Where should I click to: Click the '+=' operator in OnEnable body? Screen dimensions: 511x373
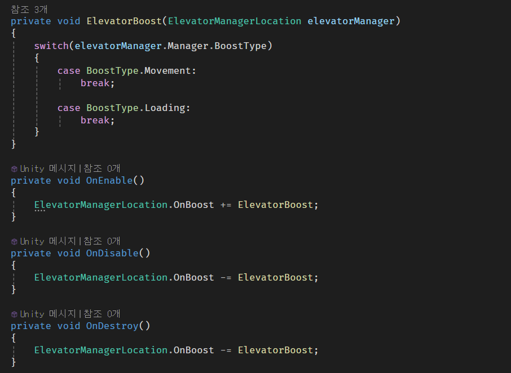[x=226, y=205]
